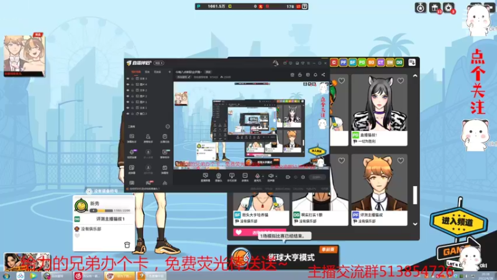Click the exchange icon on currency bar

point(298,6)
